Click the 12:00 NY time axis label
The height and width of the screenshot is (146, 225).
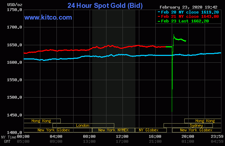pyautogui.click(x=122, y=136)
